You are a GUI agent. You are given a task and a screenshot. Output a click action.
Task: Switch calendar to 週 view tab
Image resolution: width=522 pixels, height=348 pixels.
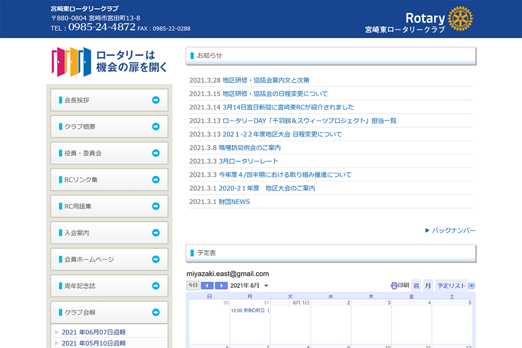click(416, 285)
